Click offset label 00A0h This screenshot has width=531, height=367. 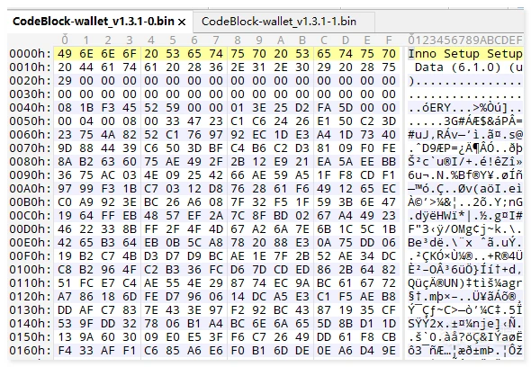30,189
